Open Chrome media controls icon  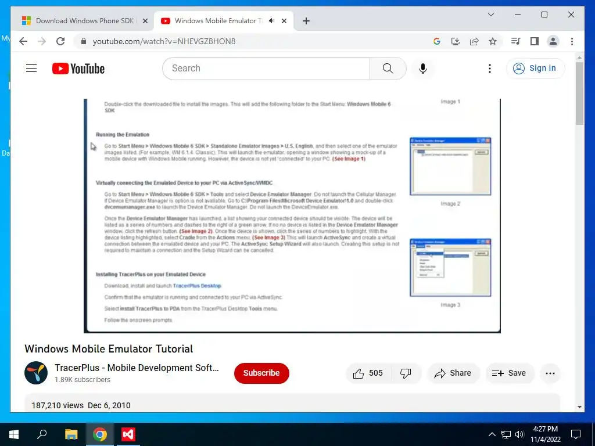point(516,41)
